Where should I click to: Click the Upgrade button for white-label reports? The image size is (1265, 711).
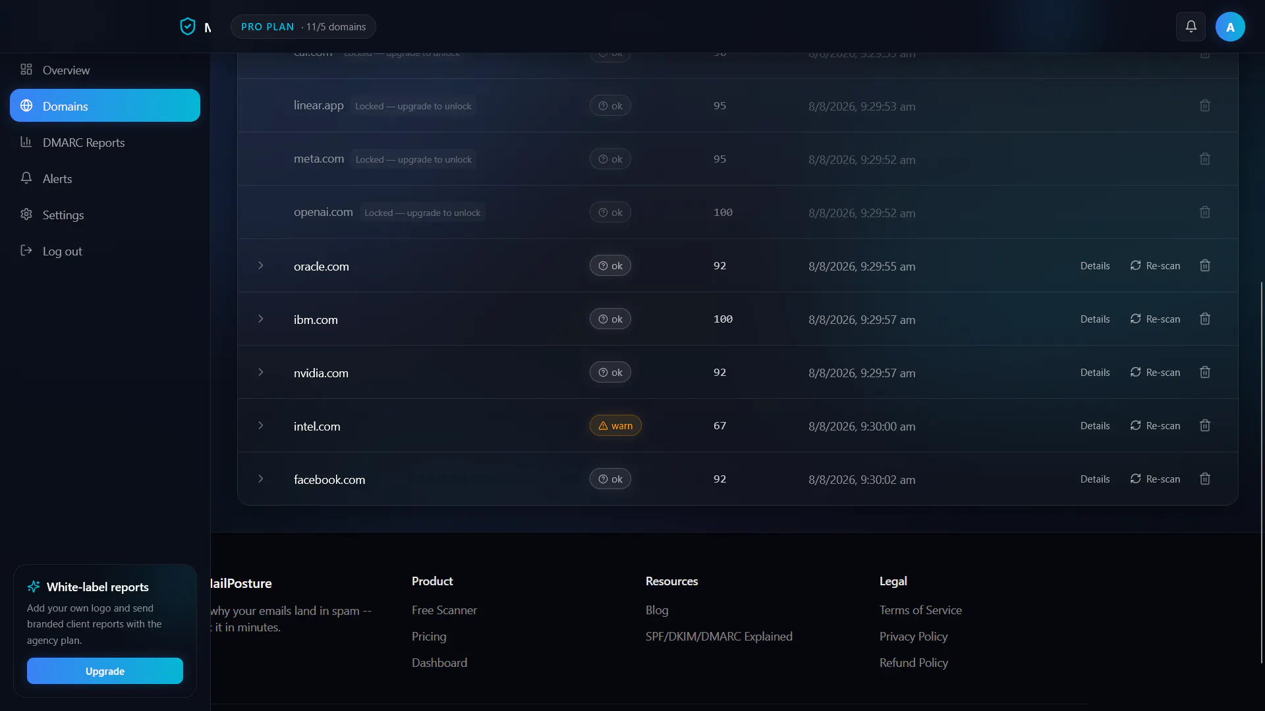point(105,671)
